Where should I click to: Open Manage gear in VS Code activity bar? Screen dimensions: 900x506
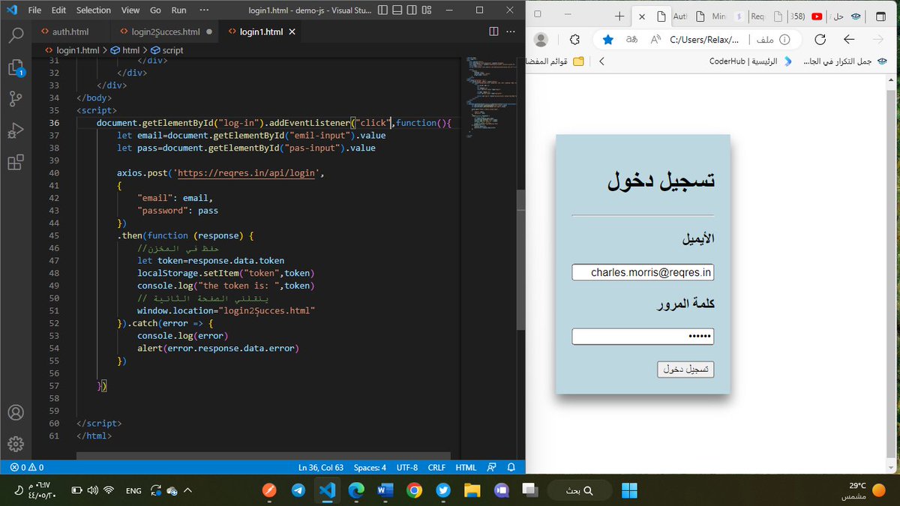pyautogui.click(x=16, y=445)
